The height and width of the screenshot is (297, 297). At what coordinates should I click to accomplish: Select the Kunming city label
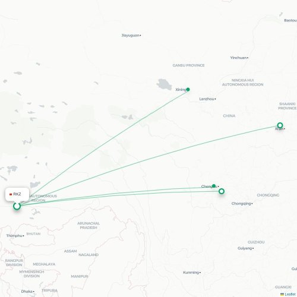click(191, 273)
